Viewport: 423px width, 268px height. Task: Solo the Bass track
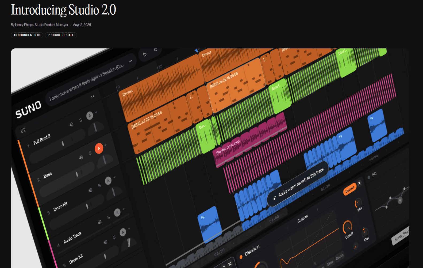pyautogui.click(x=90, y=153)
